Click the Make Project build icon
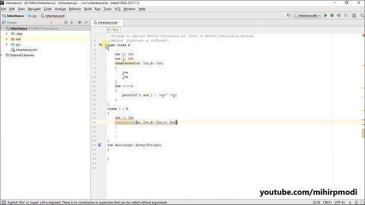The height and width of the screenshot is (205, 365). pyautogui.click(x=289, y=15)
